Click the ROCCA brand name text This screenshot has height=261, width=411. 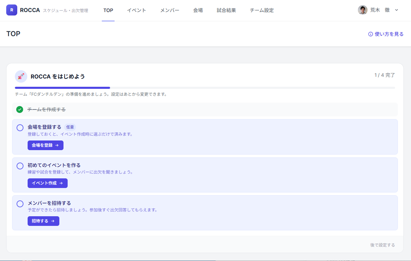coord(30,10)
